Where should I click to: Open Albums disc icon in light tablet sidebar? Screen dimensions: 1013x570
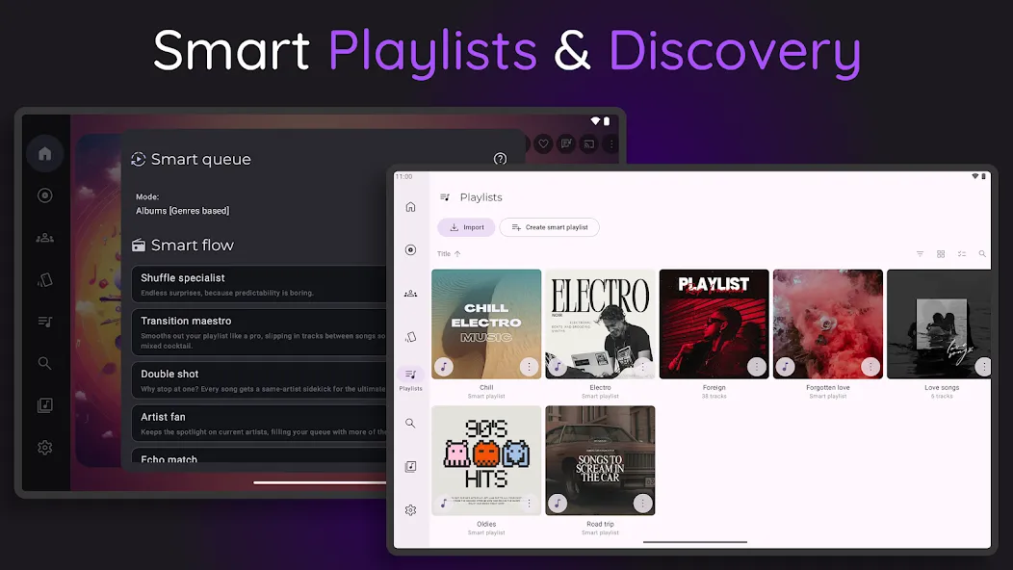pos(410,250)
